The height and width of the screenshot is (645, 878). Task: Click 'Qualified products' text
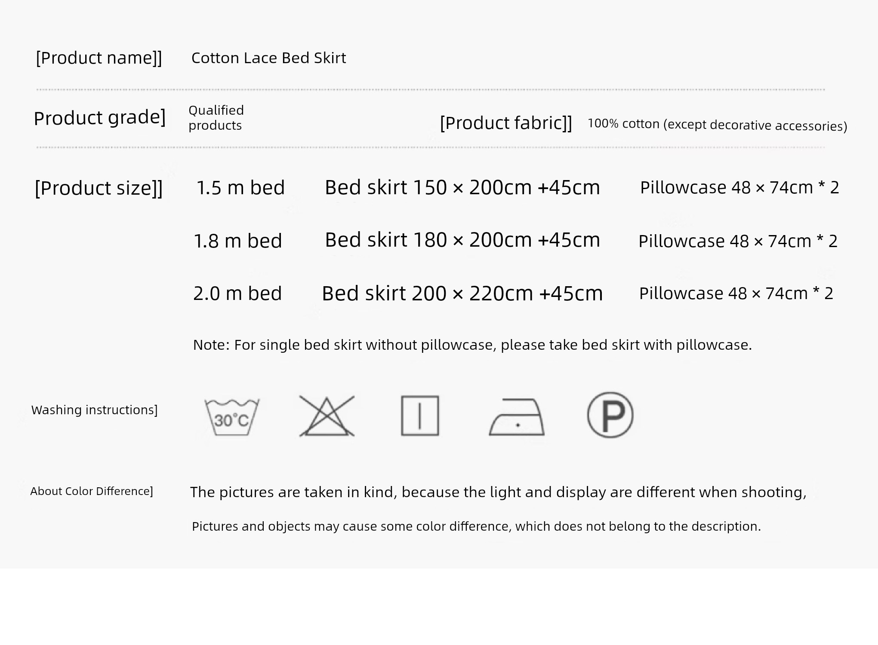[216, 118]
